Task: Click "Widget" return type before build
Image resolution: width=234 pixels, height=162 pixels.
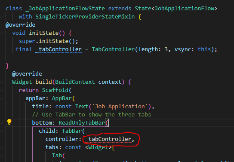Action: [22, 82]
